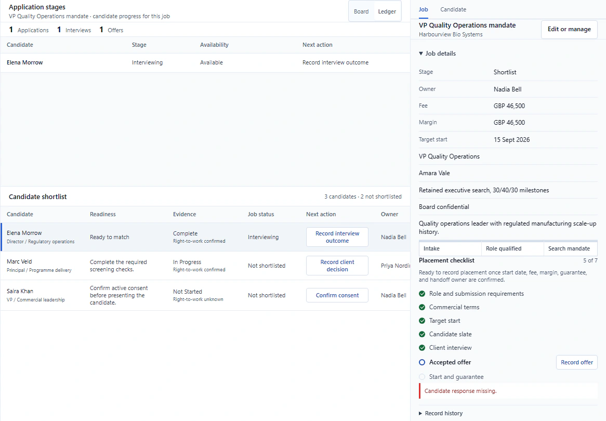Click Record client decision button
Image resolution: width=606 pixels, height=421 pixels.
pyautogui.click(x=337, y=266)
